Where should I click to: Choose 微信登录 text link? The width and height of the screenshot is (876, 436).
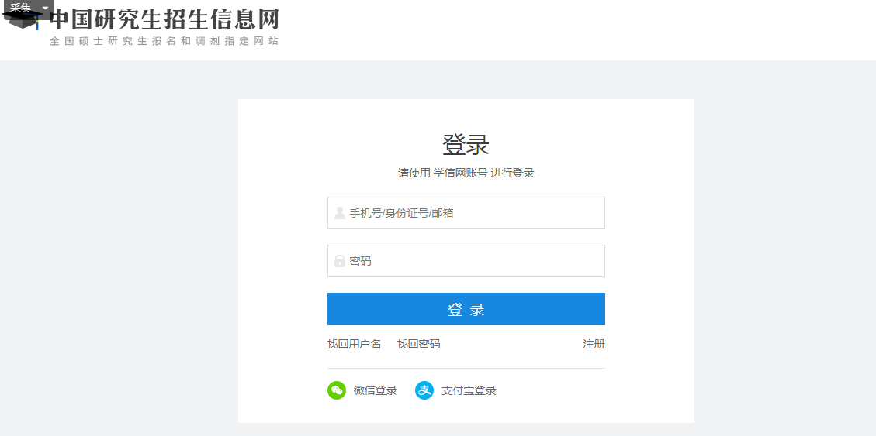pyautogui.click(x=376, y=391)
